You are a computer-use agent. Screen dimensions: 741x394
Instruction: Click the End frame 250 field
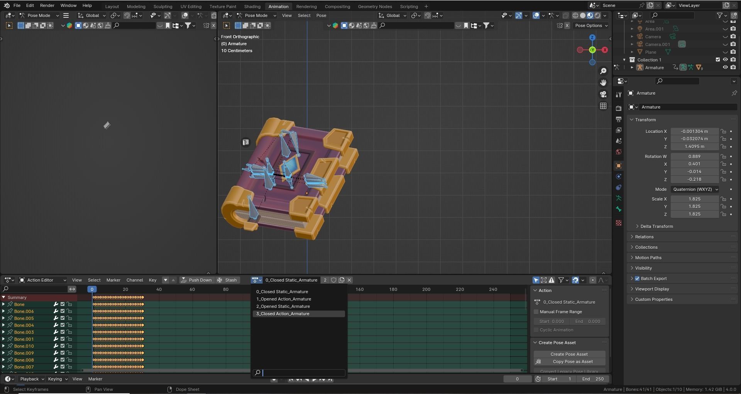tap(593, 379)
